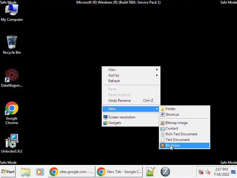Screen dimensions: 237x178
Task: Click the muted volume tray icon
Action: tap(208, 172)
